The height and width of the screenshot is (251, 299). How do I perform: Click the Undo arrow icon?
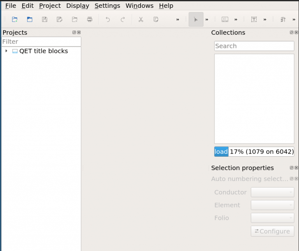click(x=108, y=19)
